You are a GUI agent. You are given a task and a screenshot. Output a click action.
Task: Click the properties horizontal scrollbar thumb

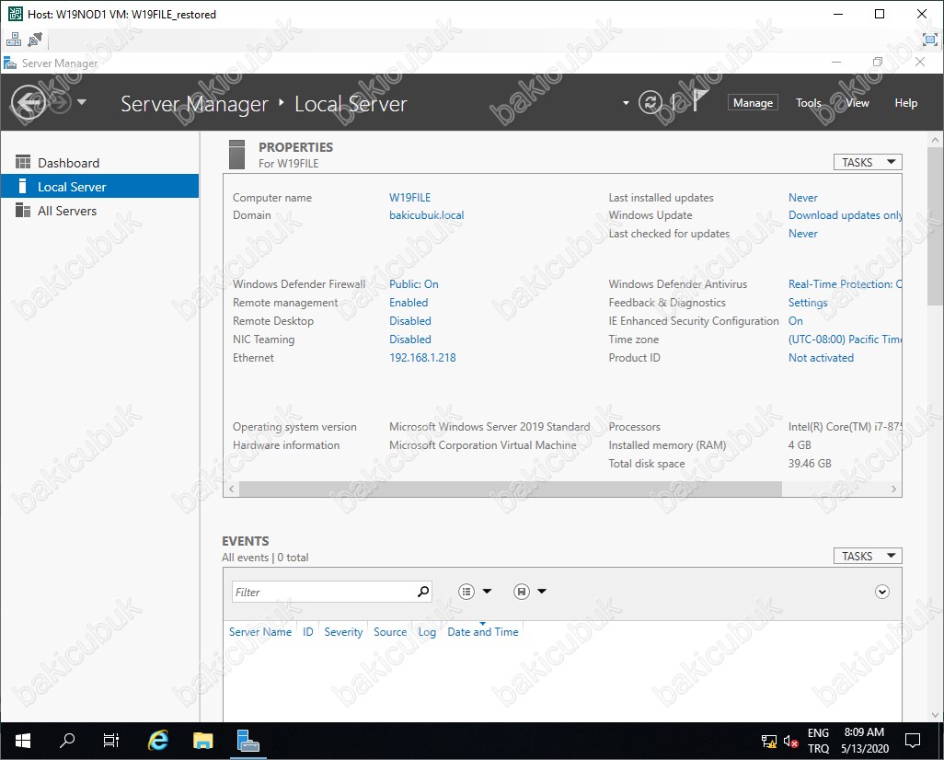pos(511,489)
